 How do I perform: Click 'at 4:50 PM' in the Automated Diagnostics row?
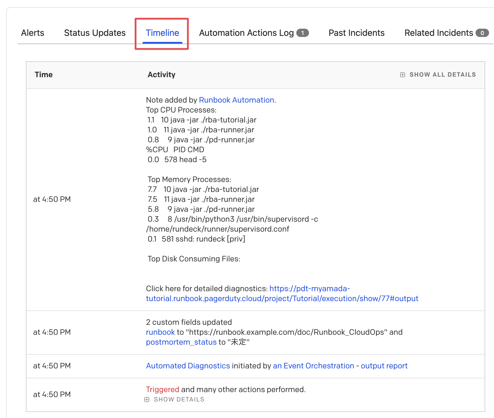[52, 366]
